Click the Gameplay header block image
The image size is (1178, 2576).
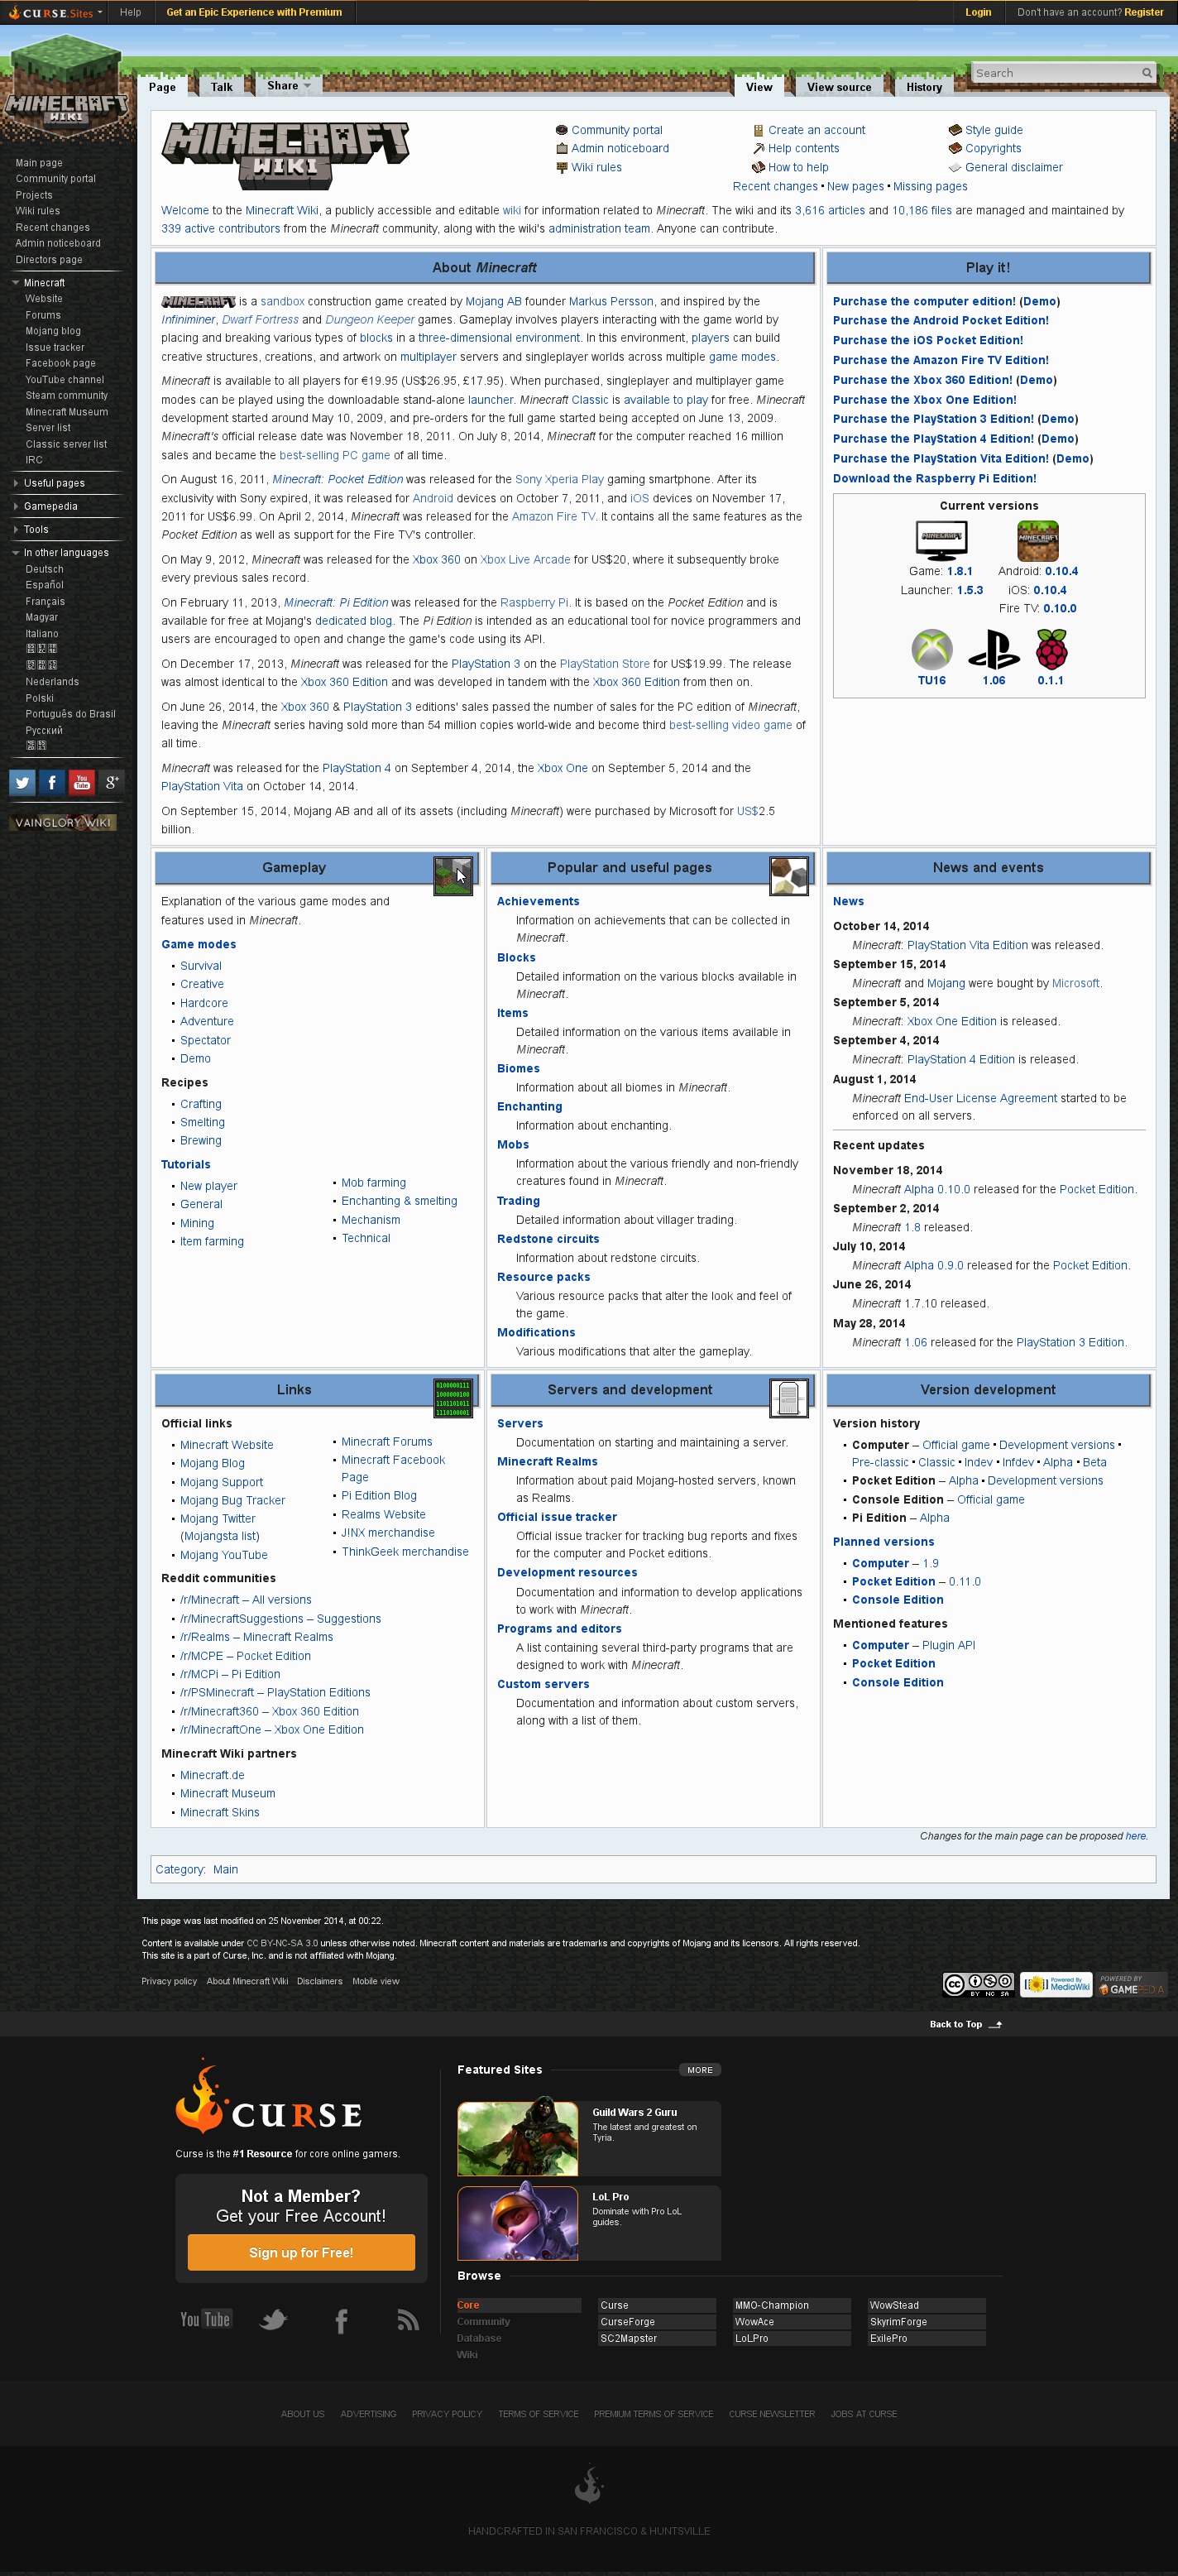[453, 876]
